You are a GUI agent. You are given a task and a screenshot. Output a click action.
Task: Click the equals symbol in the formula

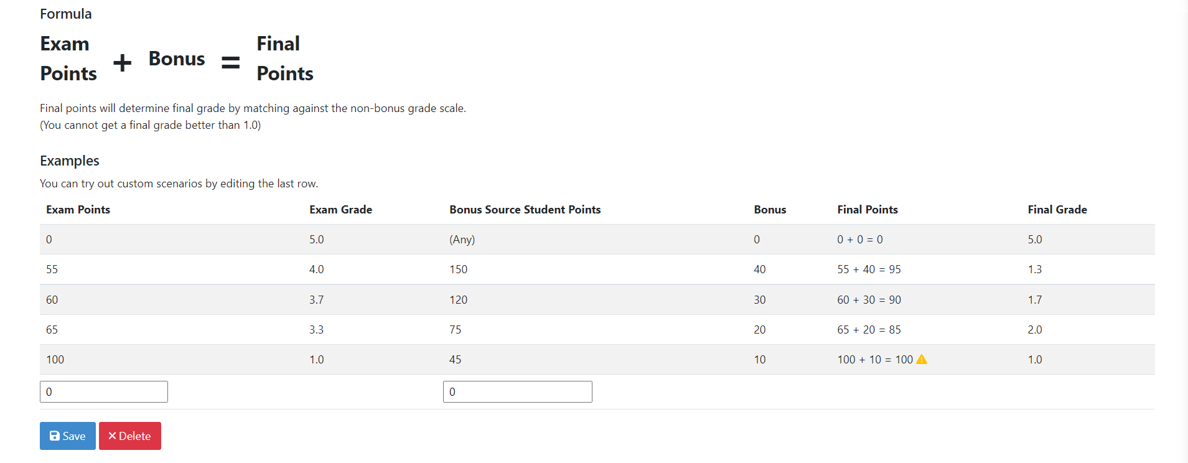pos(230,62)
